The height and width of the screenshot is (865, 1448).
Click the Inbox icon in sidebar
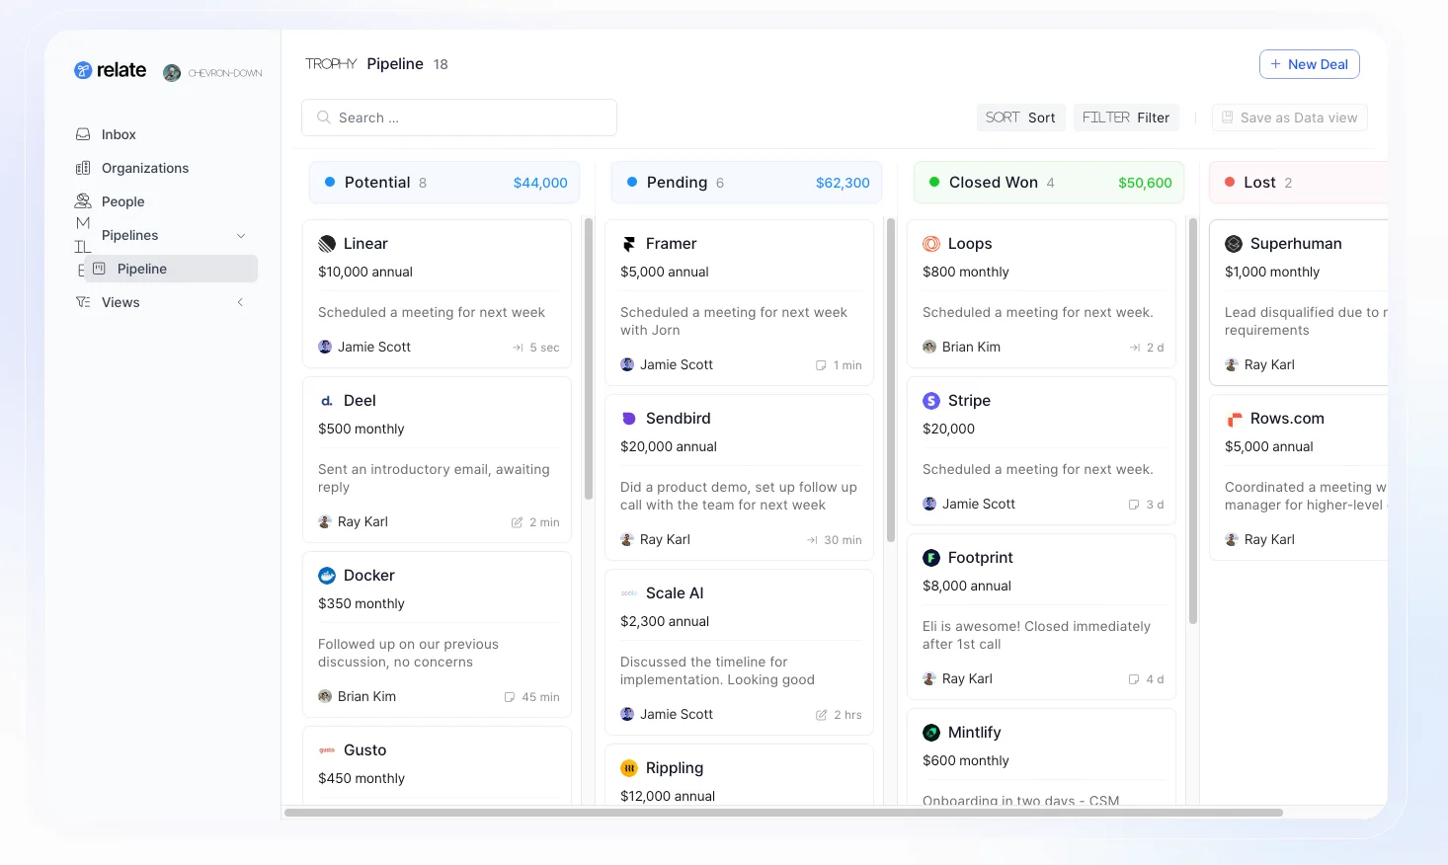click(84, 134)
